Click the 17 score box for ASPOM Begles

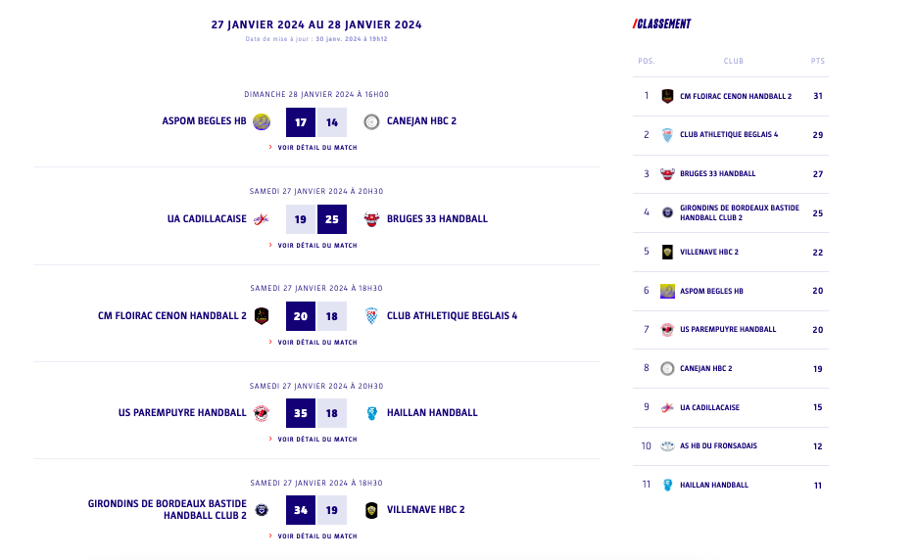point(301,122)
